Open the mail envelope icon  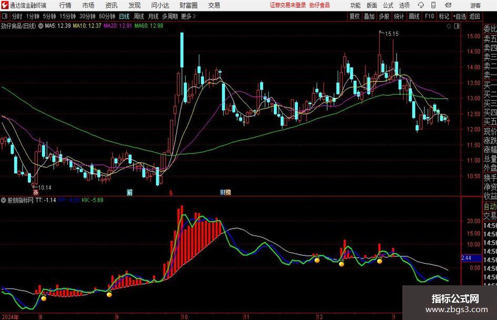pos(448,5)
